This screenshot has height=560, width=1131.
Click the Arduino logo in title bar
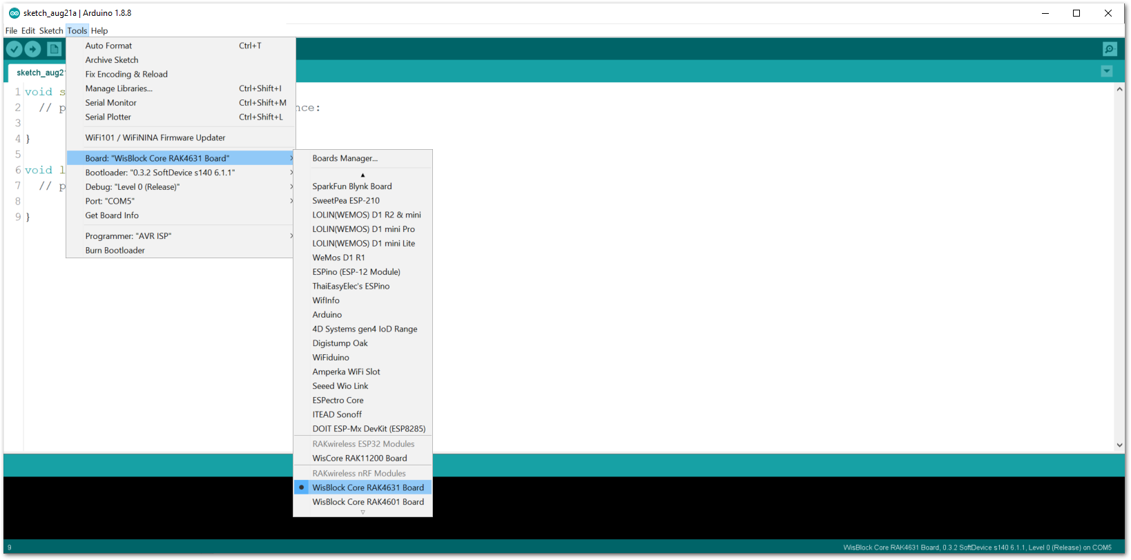tap(14, 13)
